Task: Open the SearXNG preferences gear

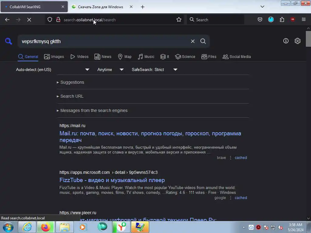Action: (x=298, y=41)
